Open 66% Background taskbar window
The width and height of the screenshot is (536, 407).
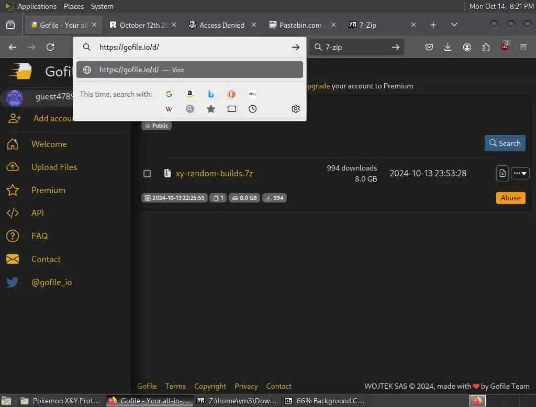click(x=325, y=401)
